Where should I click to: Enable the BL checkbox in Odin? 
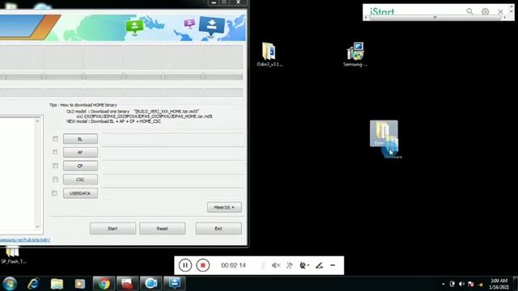tap(55, 139)
